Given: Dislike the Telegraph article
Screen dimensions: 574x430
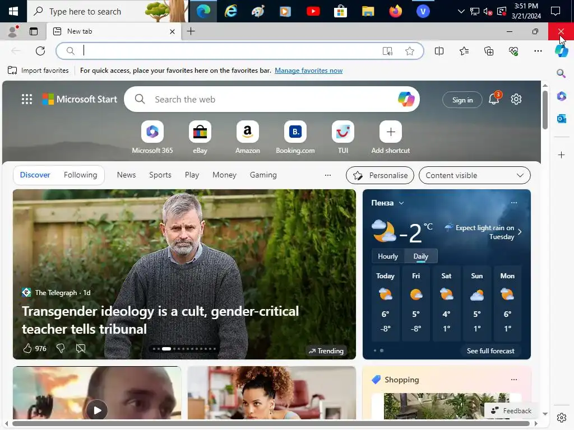Looking at the screenshot, I should pyautogui.click(x=61, y=348).
